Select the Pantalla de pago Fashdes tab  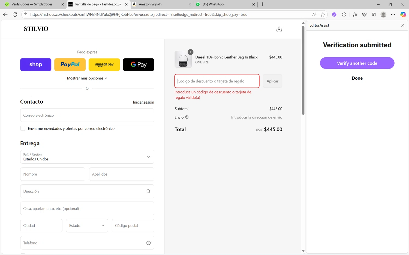(x=98, y=4)
